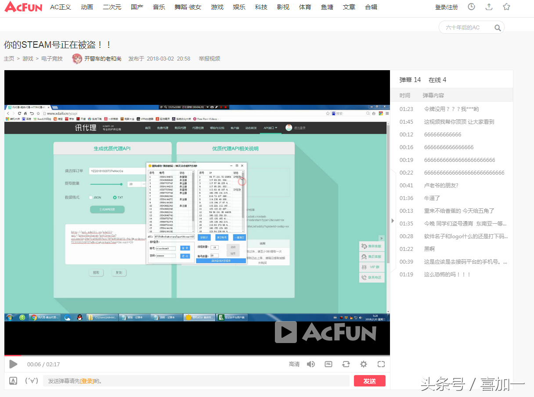Click 登录/注册 to sign in
This screenshot has height=397, width=534.
446,7
